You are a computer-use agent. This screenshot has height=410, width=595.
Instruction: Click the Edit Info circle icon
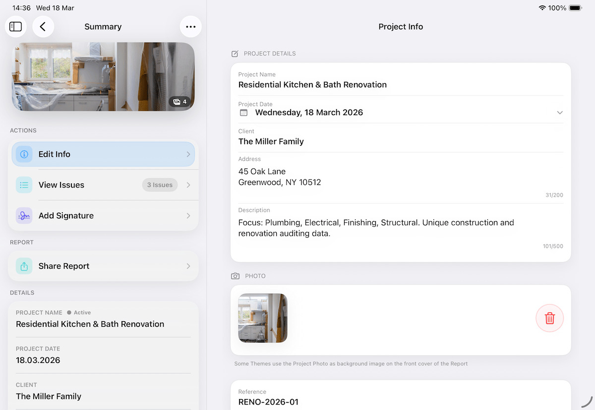(24, 154)
